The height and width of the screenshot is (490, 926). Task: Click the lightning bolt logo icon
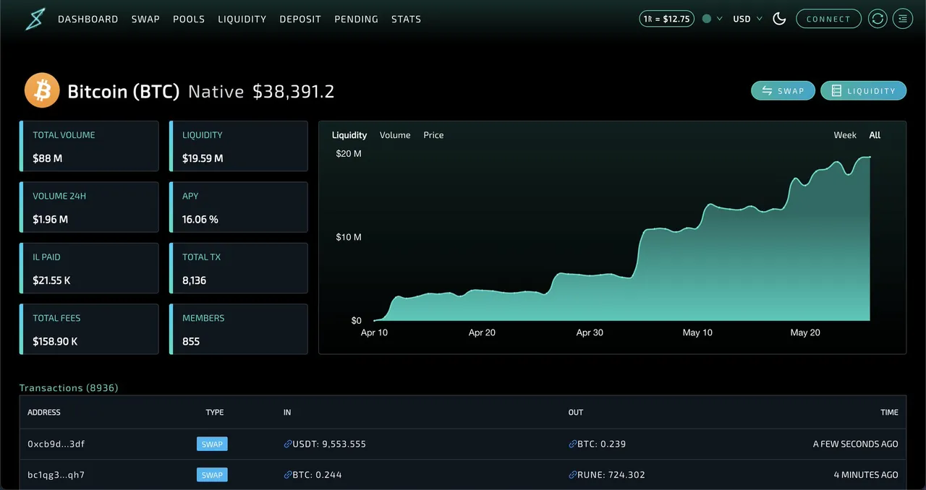coord(35,19)
